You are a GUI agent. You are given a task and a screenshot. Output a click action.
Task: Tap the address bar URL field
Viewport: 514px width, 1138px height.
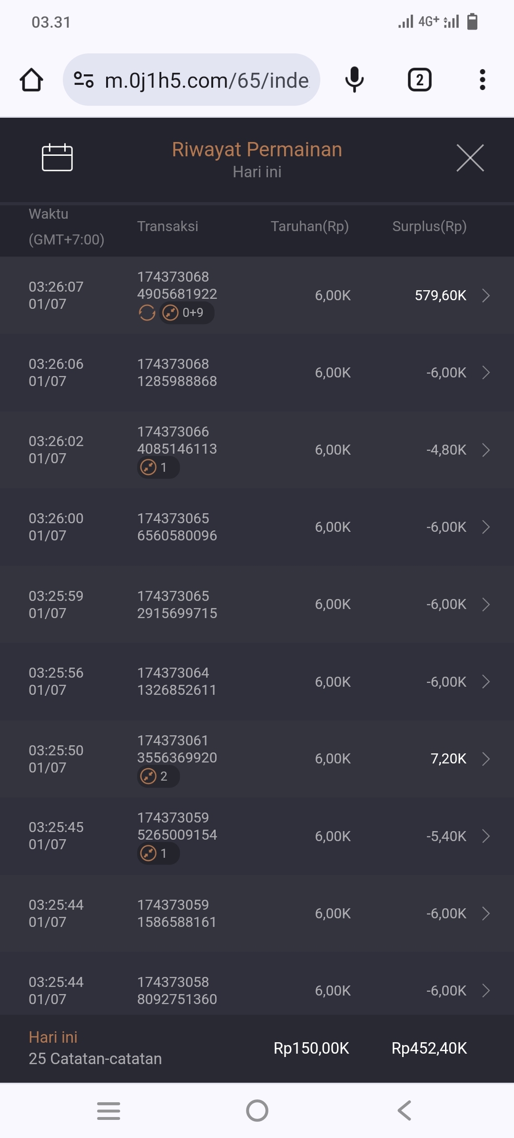[x=207, y=80]
